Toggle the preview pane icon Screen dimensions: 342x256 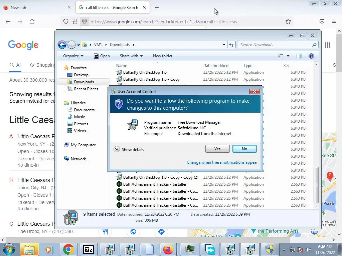[299, 56]
